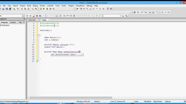Toggle bookmark dot icon
Viewport: 186px width, 104px height.
[x=166, y=12]
